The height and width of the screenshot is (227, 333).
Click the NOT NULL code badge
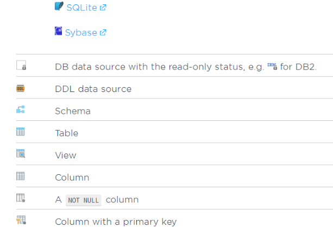click(x=84, y=200)
